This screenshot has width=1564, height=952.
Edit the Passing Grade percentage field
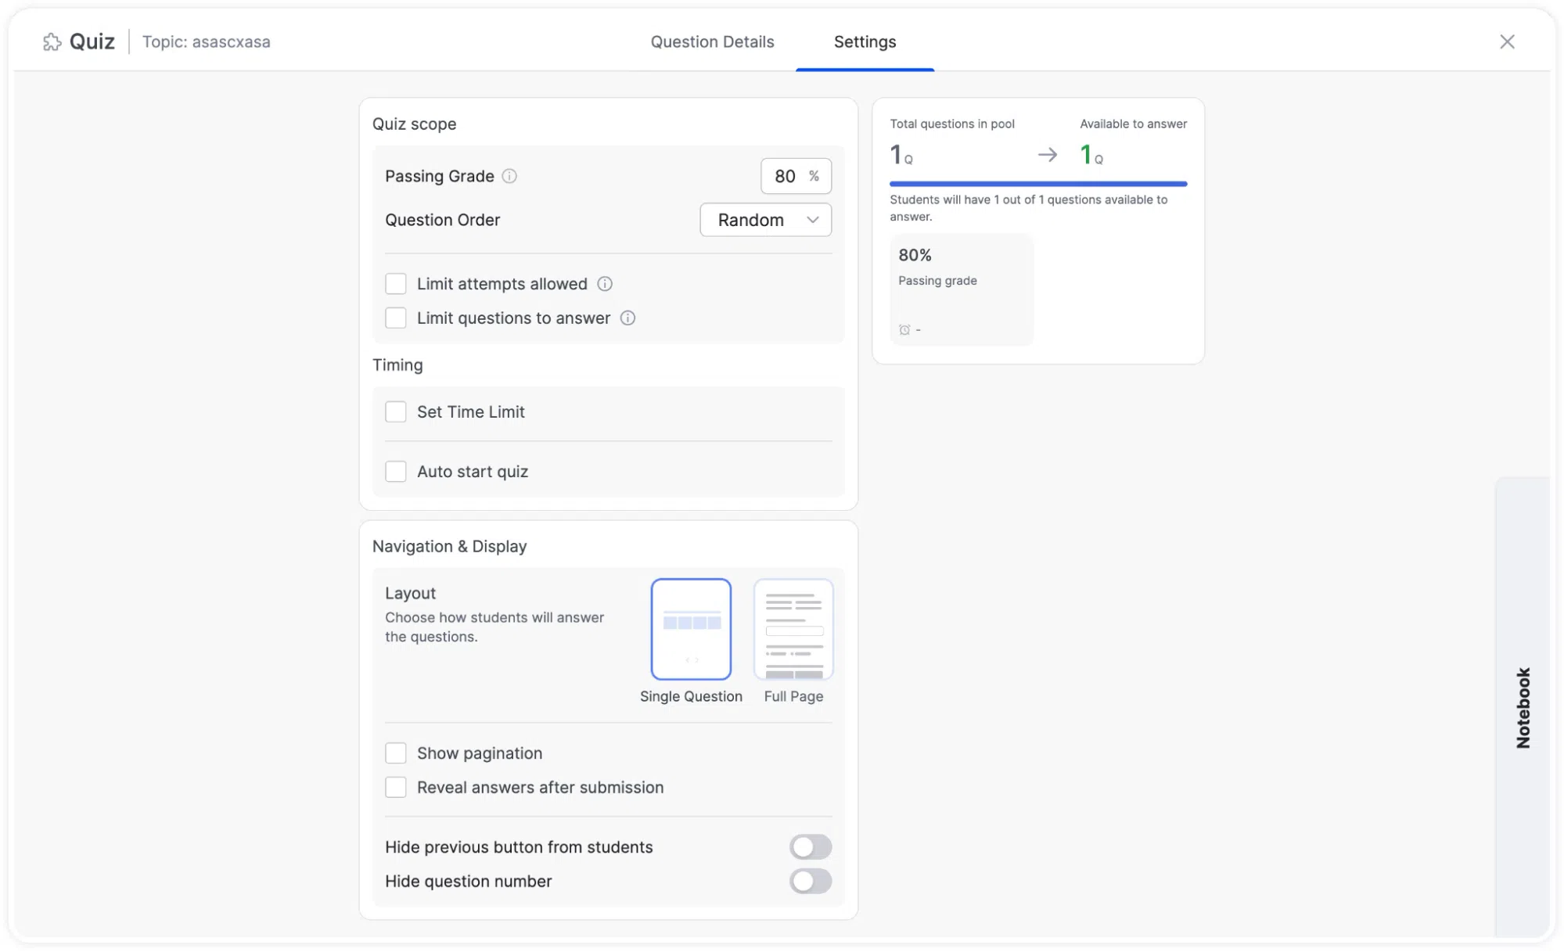click(x=796, y=176)
